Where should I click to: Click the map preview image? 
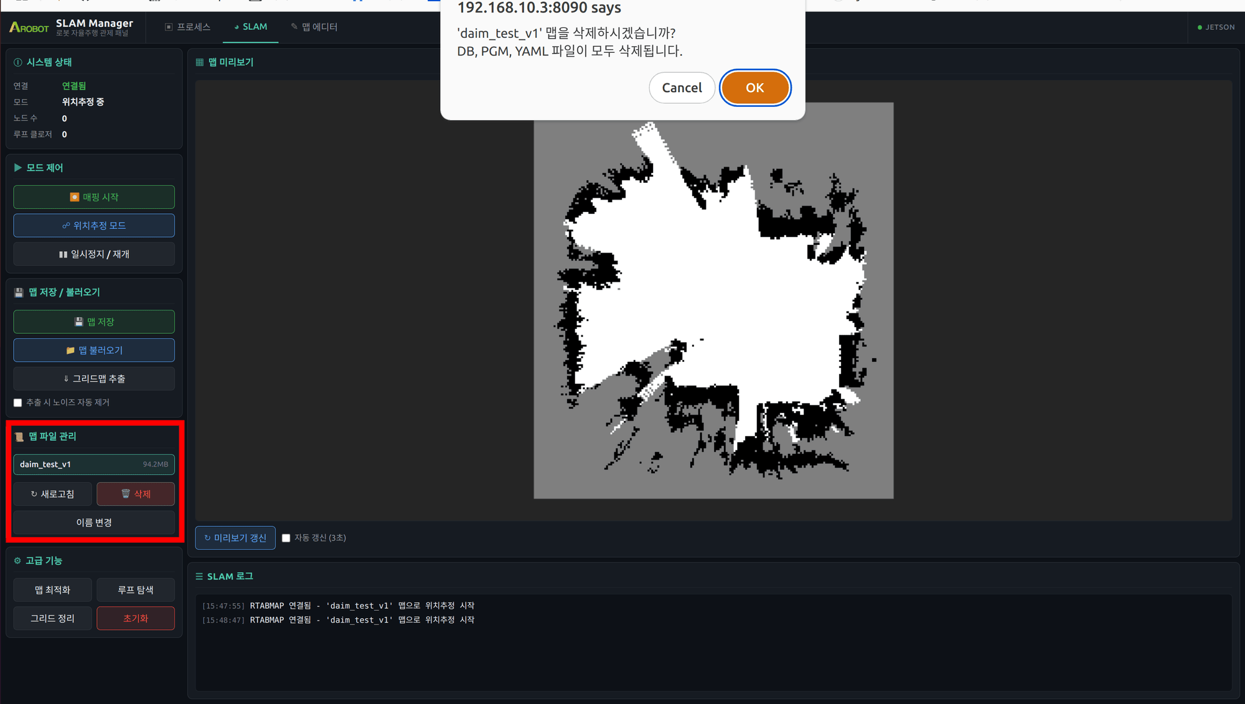[713, 300]
